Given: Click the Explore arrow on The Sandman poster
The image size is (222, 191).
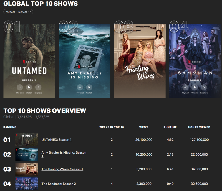Looking at the screenshot, I should [x=204, y=87].
